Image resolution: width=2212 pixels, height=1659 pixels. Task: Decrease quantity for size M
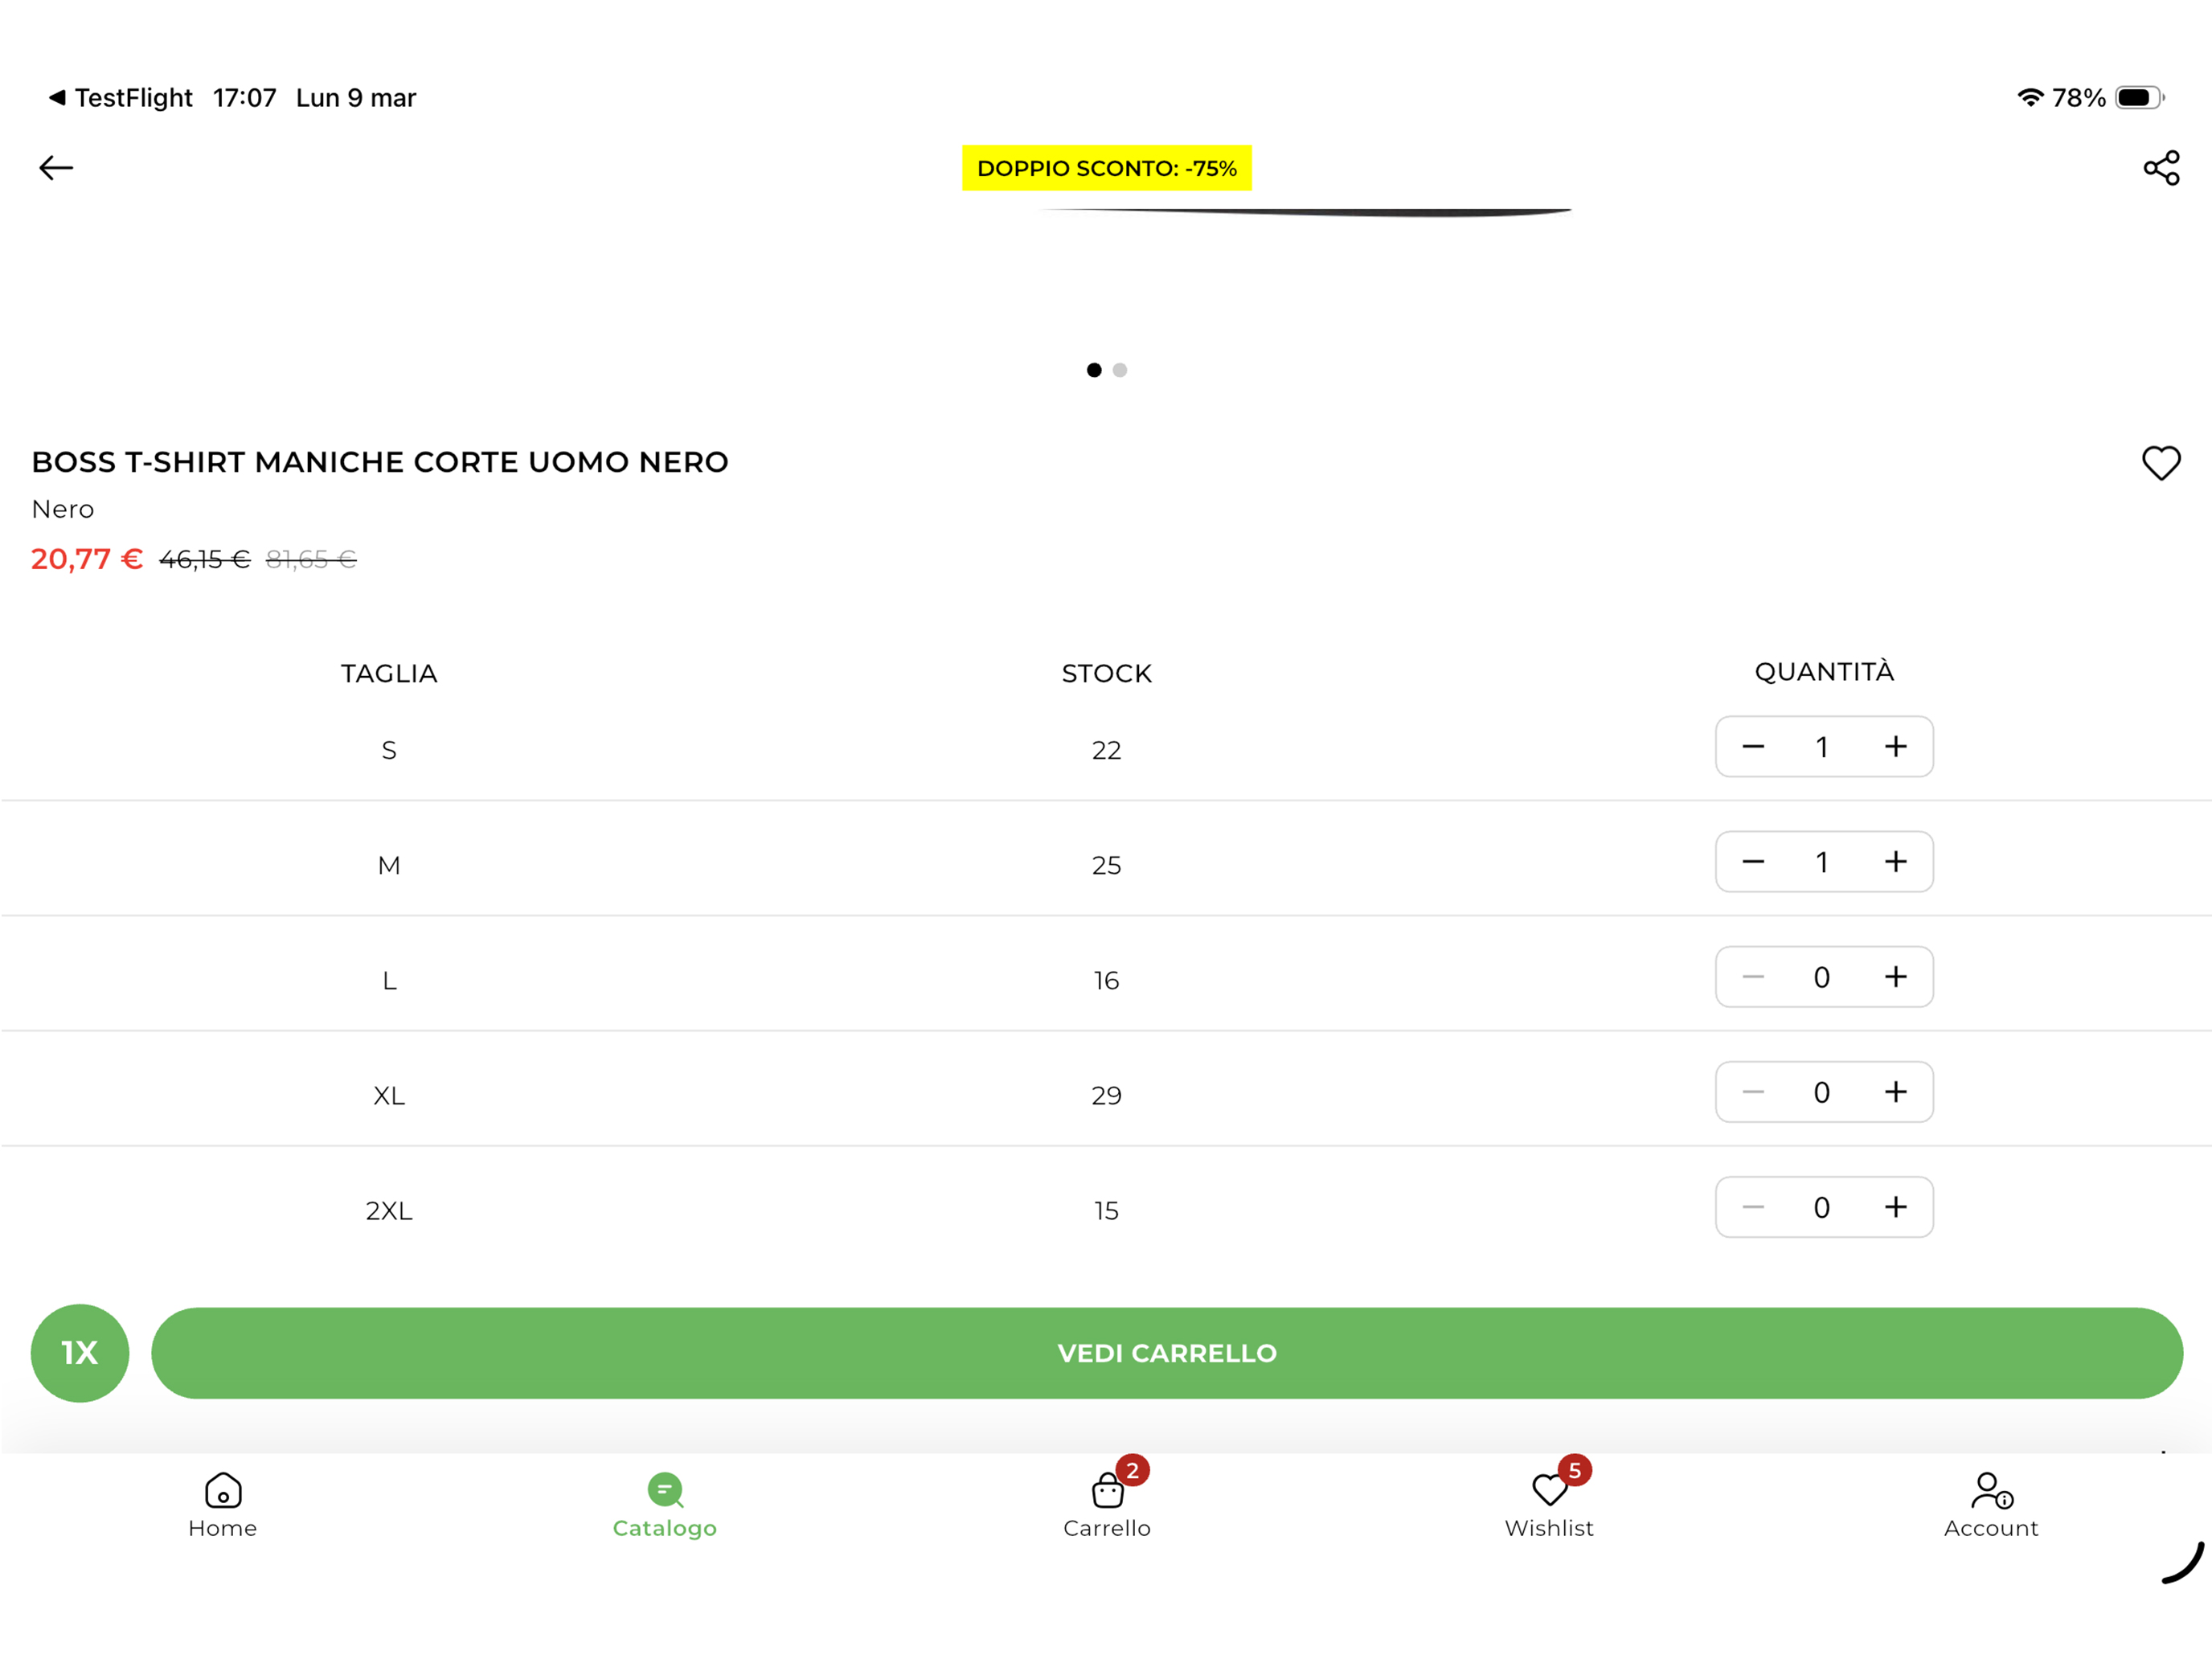click(1753, 862)
